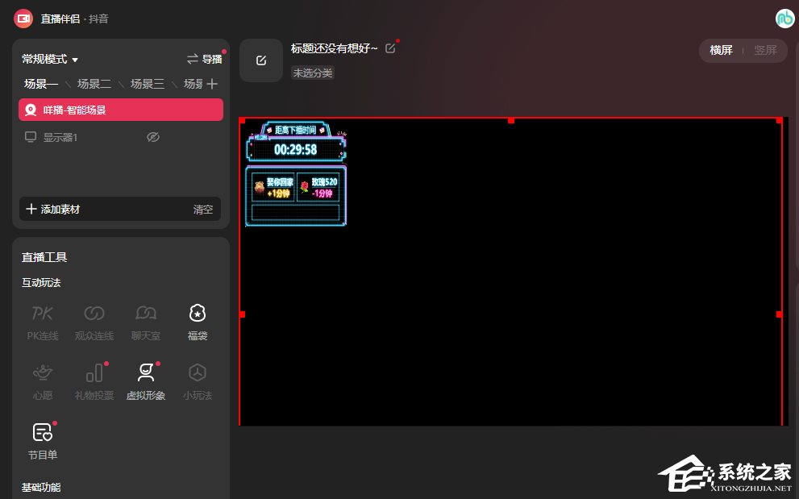Click the 基础功能 section label
The width and height of the screenshot is (799, 499).
(41, 487)
